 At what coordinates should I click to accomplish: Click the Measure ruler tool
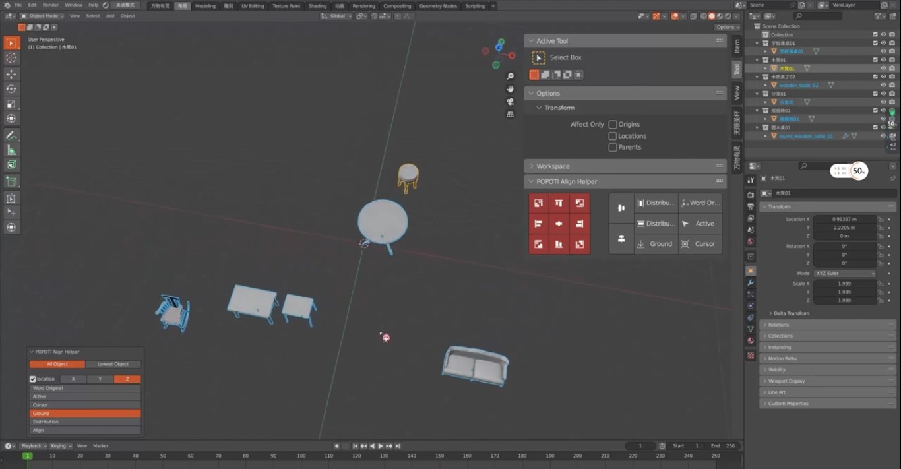(x=11, y=150)
